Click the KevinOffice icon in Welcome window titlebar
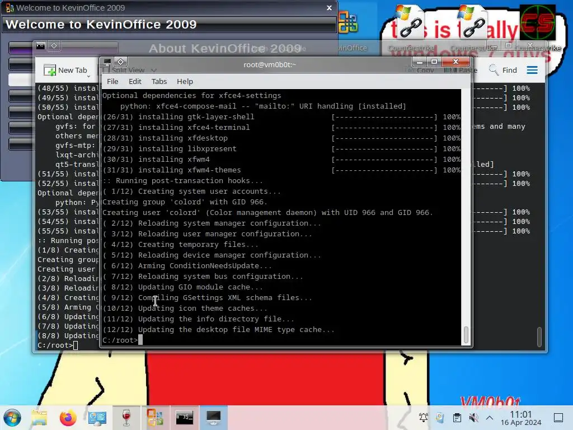Viewport: 573px width, 430px height. (10, 8)
